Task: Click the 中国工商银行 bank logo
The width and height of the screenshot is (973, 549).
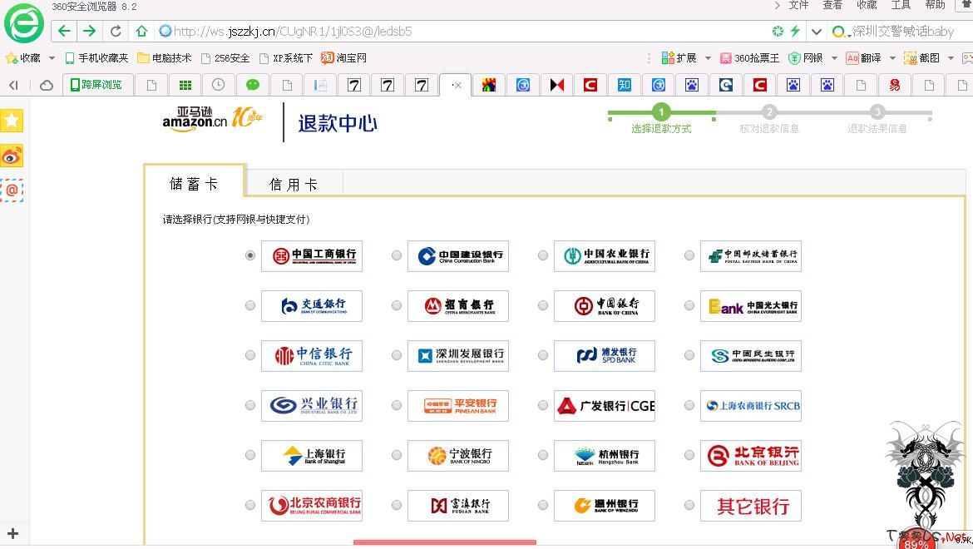Action: point(312,255)
